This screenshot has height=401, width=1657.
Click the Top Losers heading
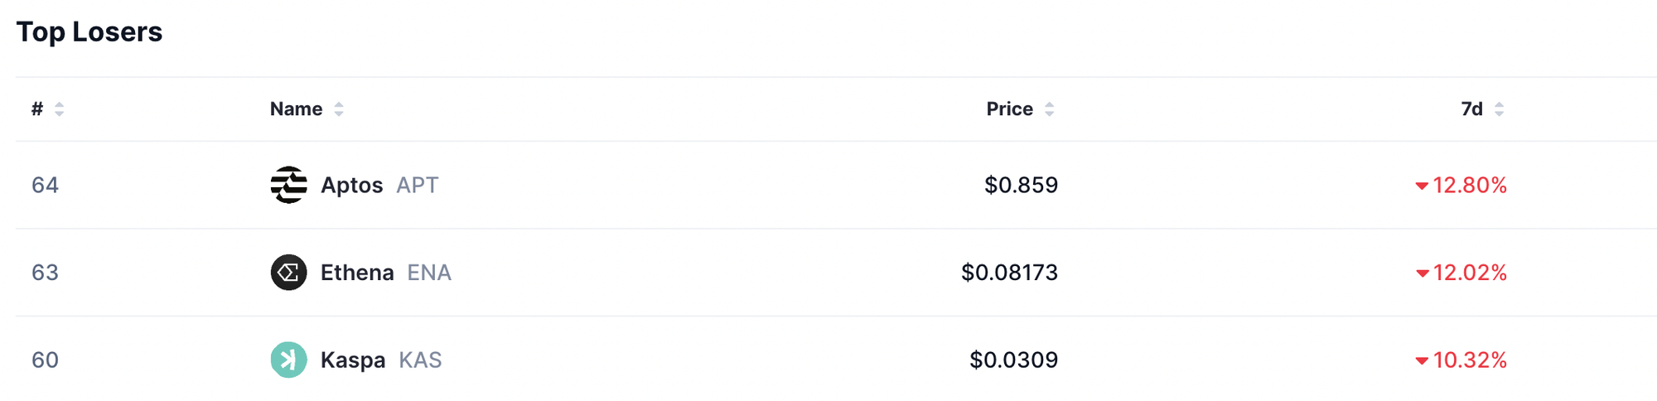(89, 31)
